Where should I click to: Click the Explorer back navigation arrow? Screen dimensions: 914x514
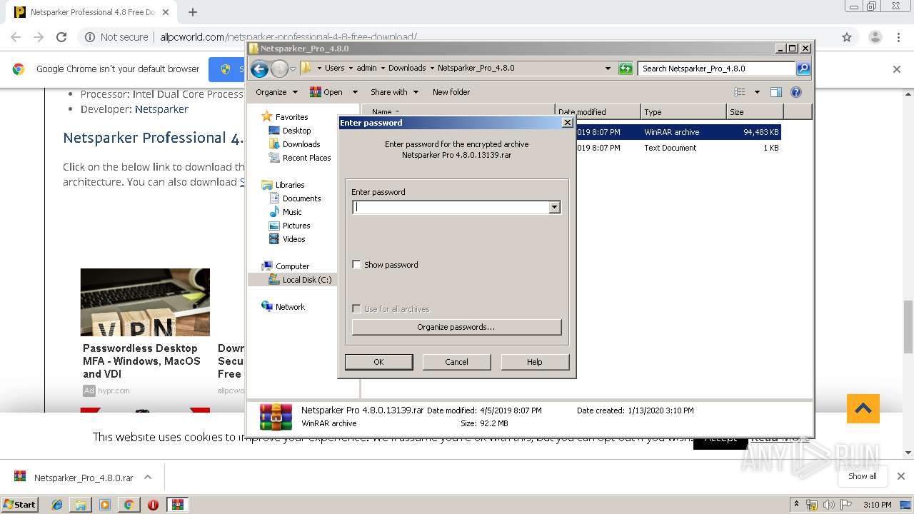[260, 69]
